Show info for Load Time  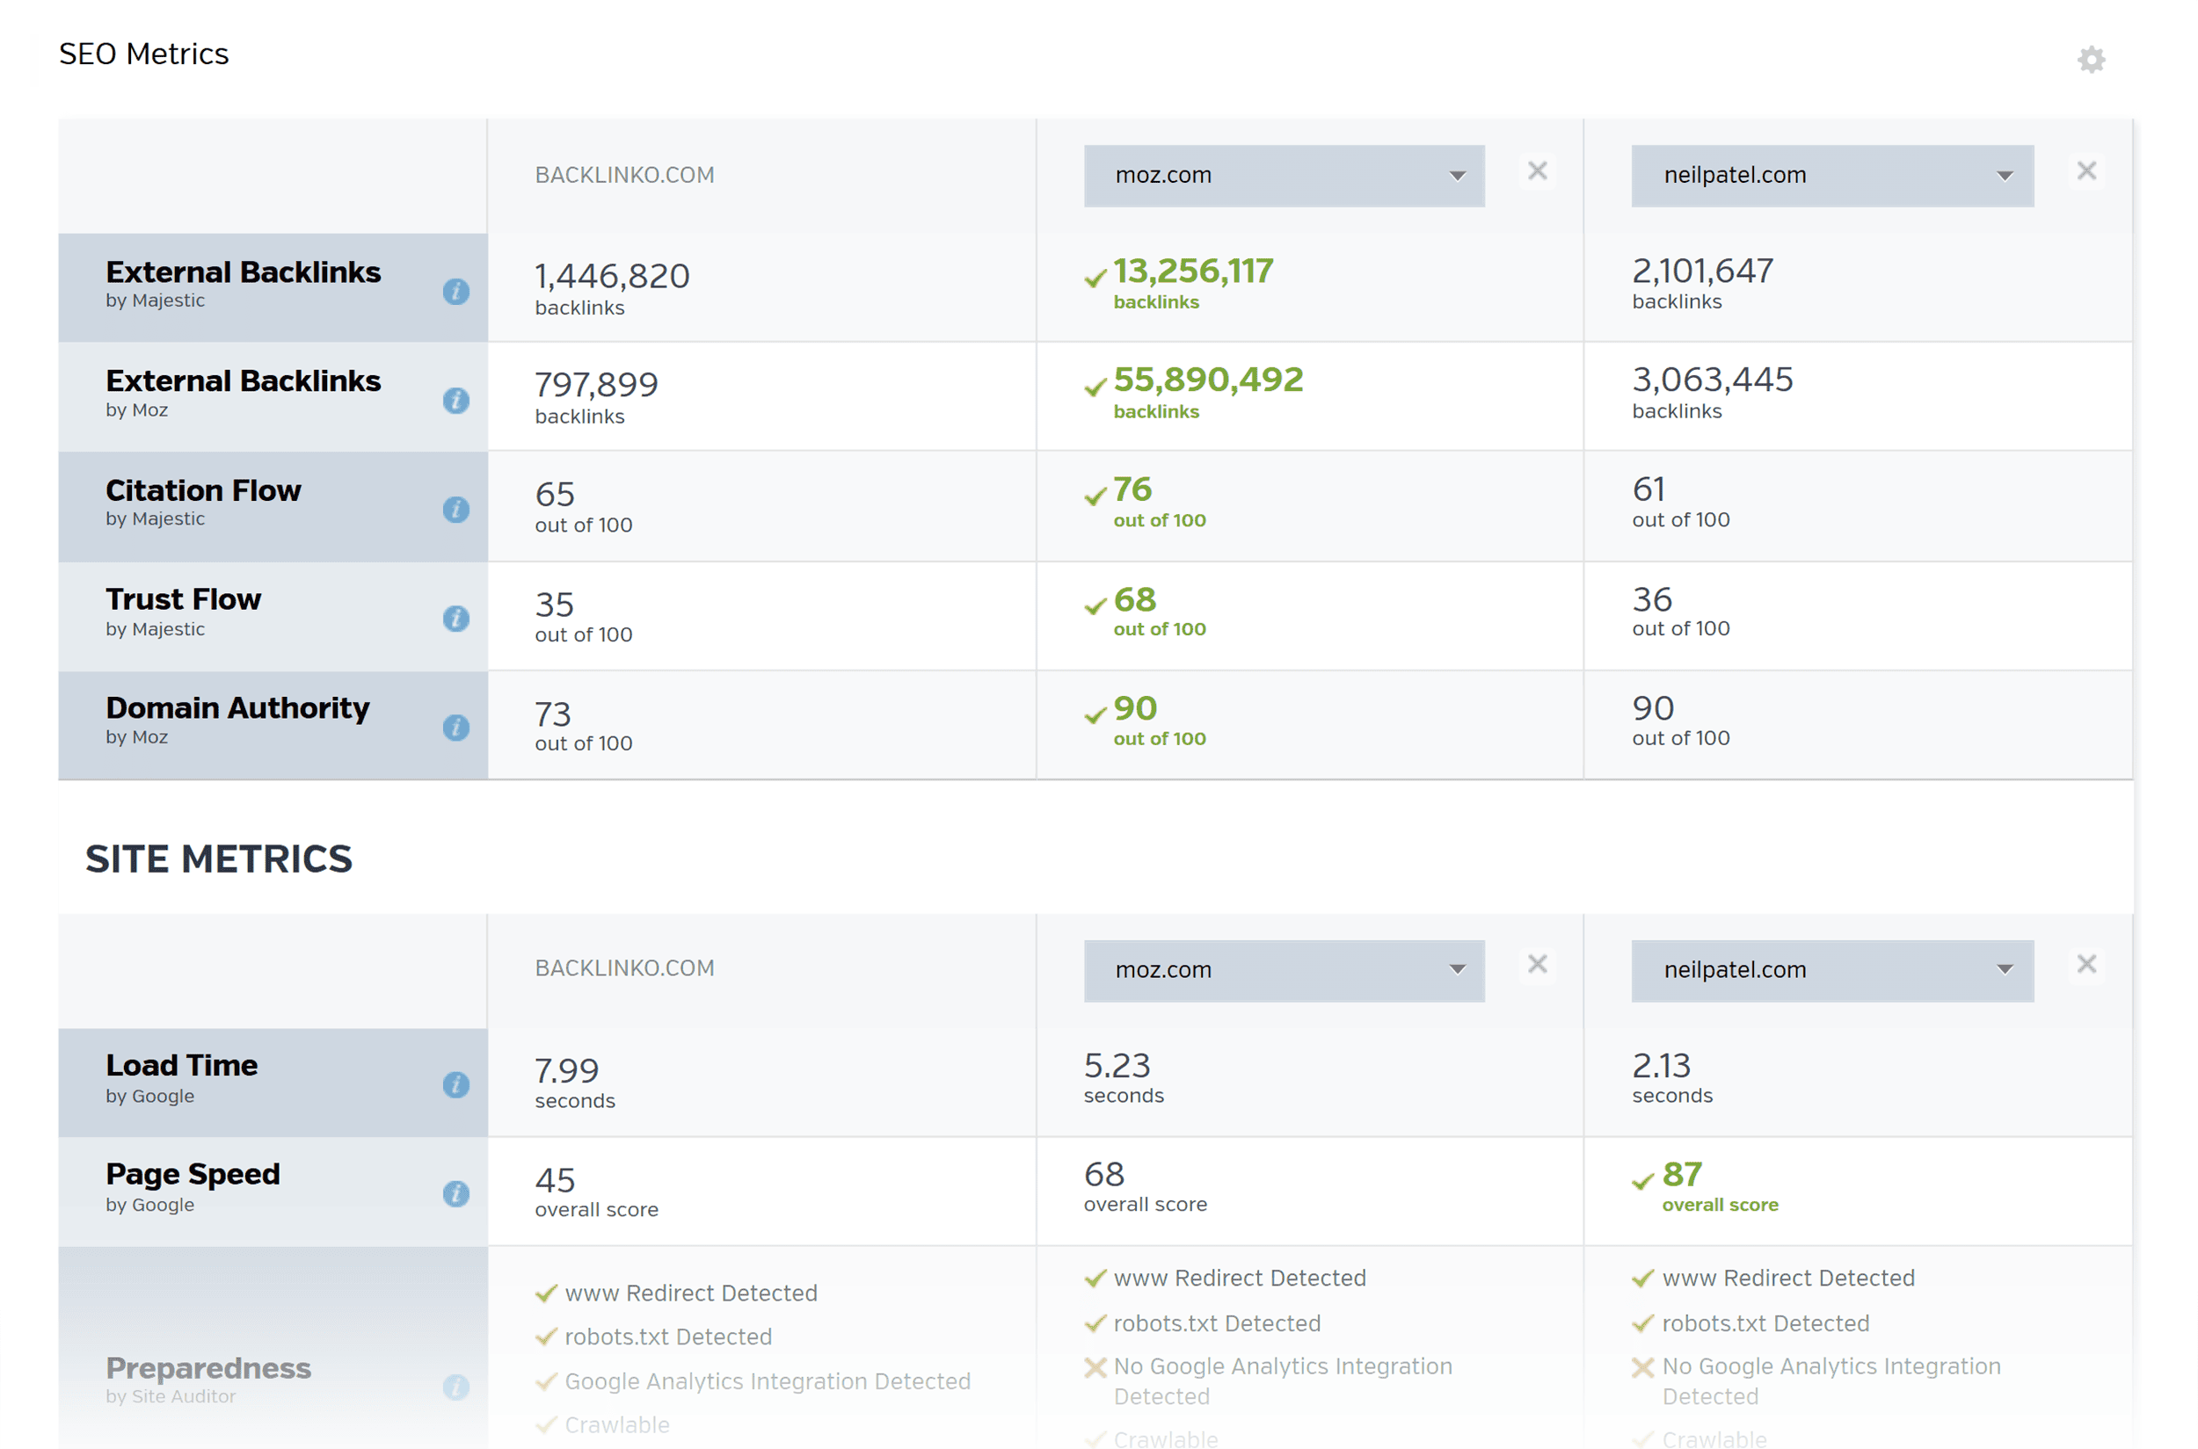tap(456, 1085)
